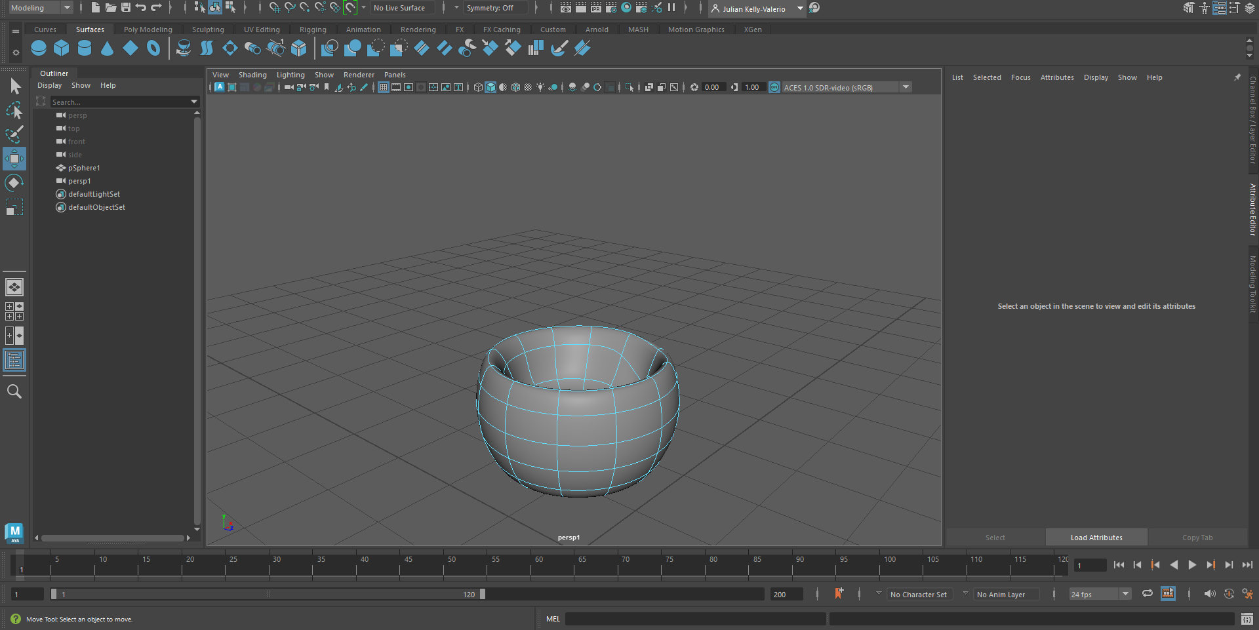Toggle playback looping
Screen dimensions: 1259x630
[1147, 593]
